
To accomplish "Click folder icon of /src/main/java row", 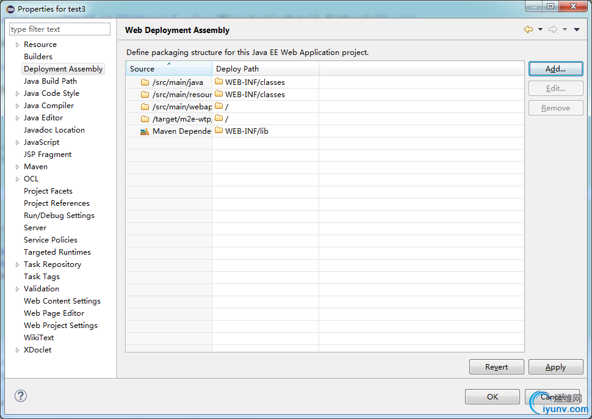I will click(145, 82).
